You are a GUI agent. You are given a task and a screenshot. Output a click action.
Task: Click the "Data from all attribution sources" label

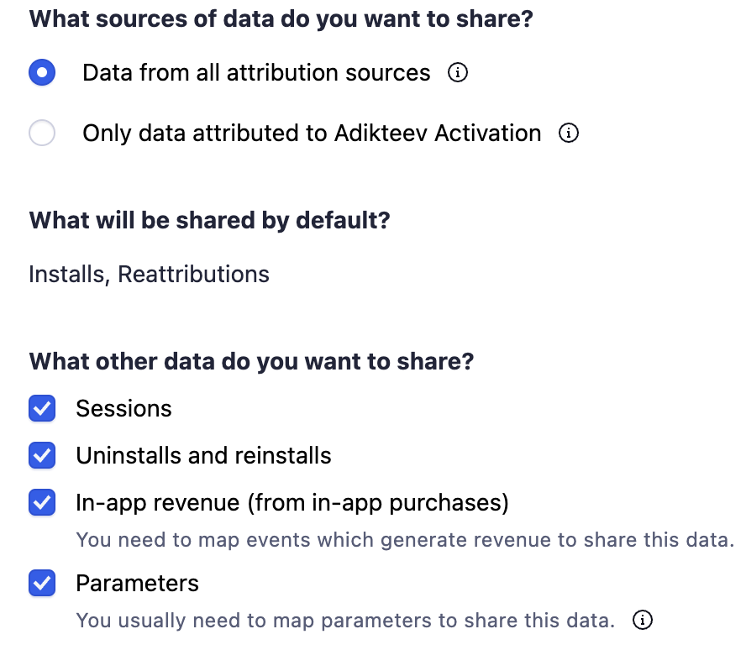tap(256, 73)
